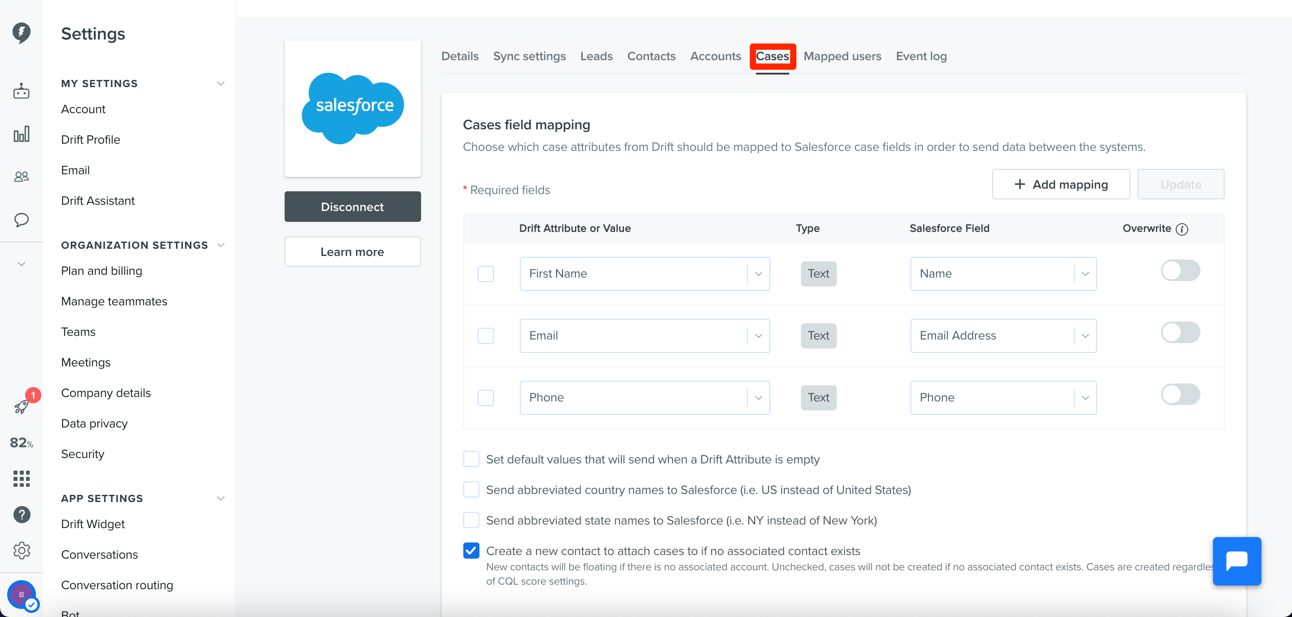1292x617 pixels.
Task: Uncheck Create a new contact option
Action: [471, 551]
